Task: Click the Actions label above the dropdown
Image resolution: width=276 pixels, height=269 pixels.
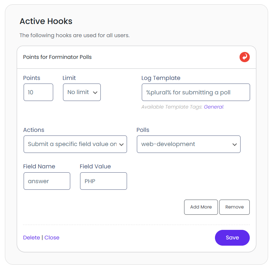Action: [33, 130]
